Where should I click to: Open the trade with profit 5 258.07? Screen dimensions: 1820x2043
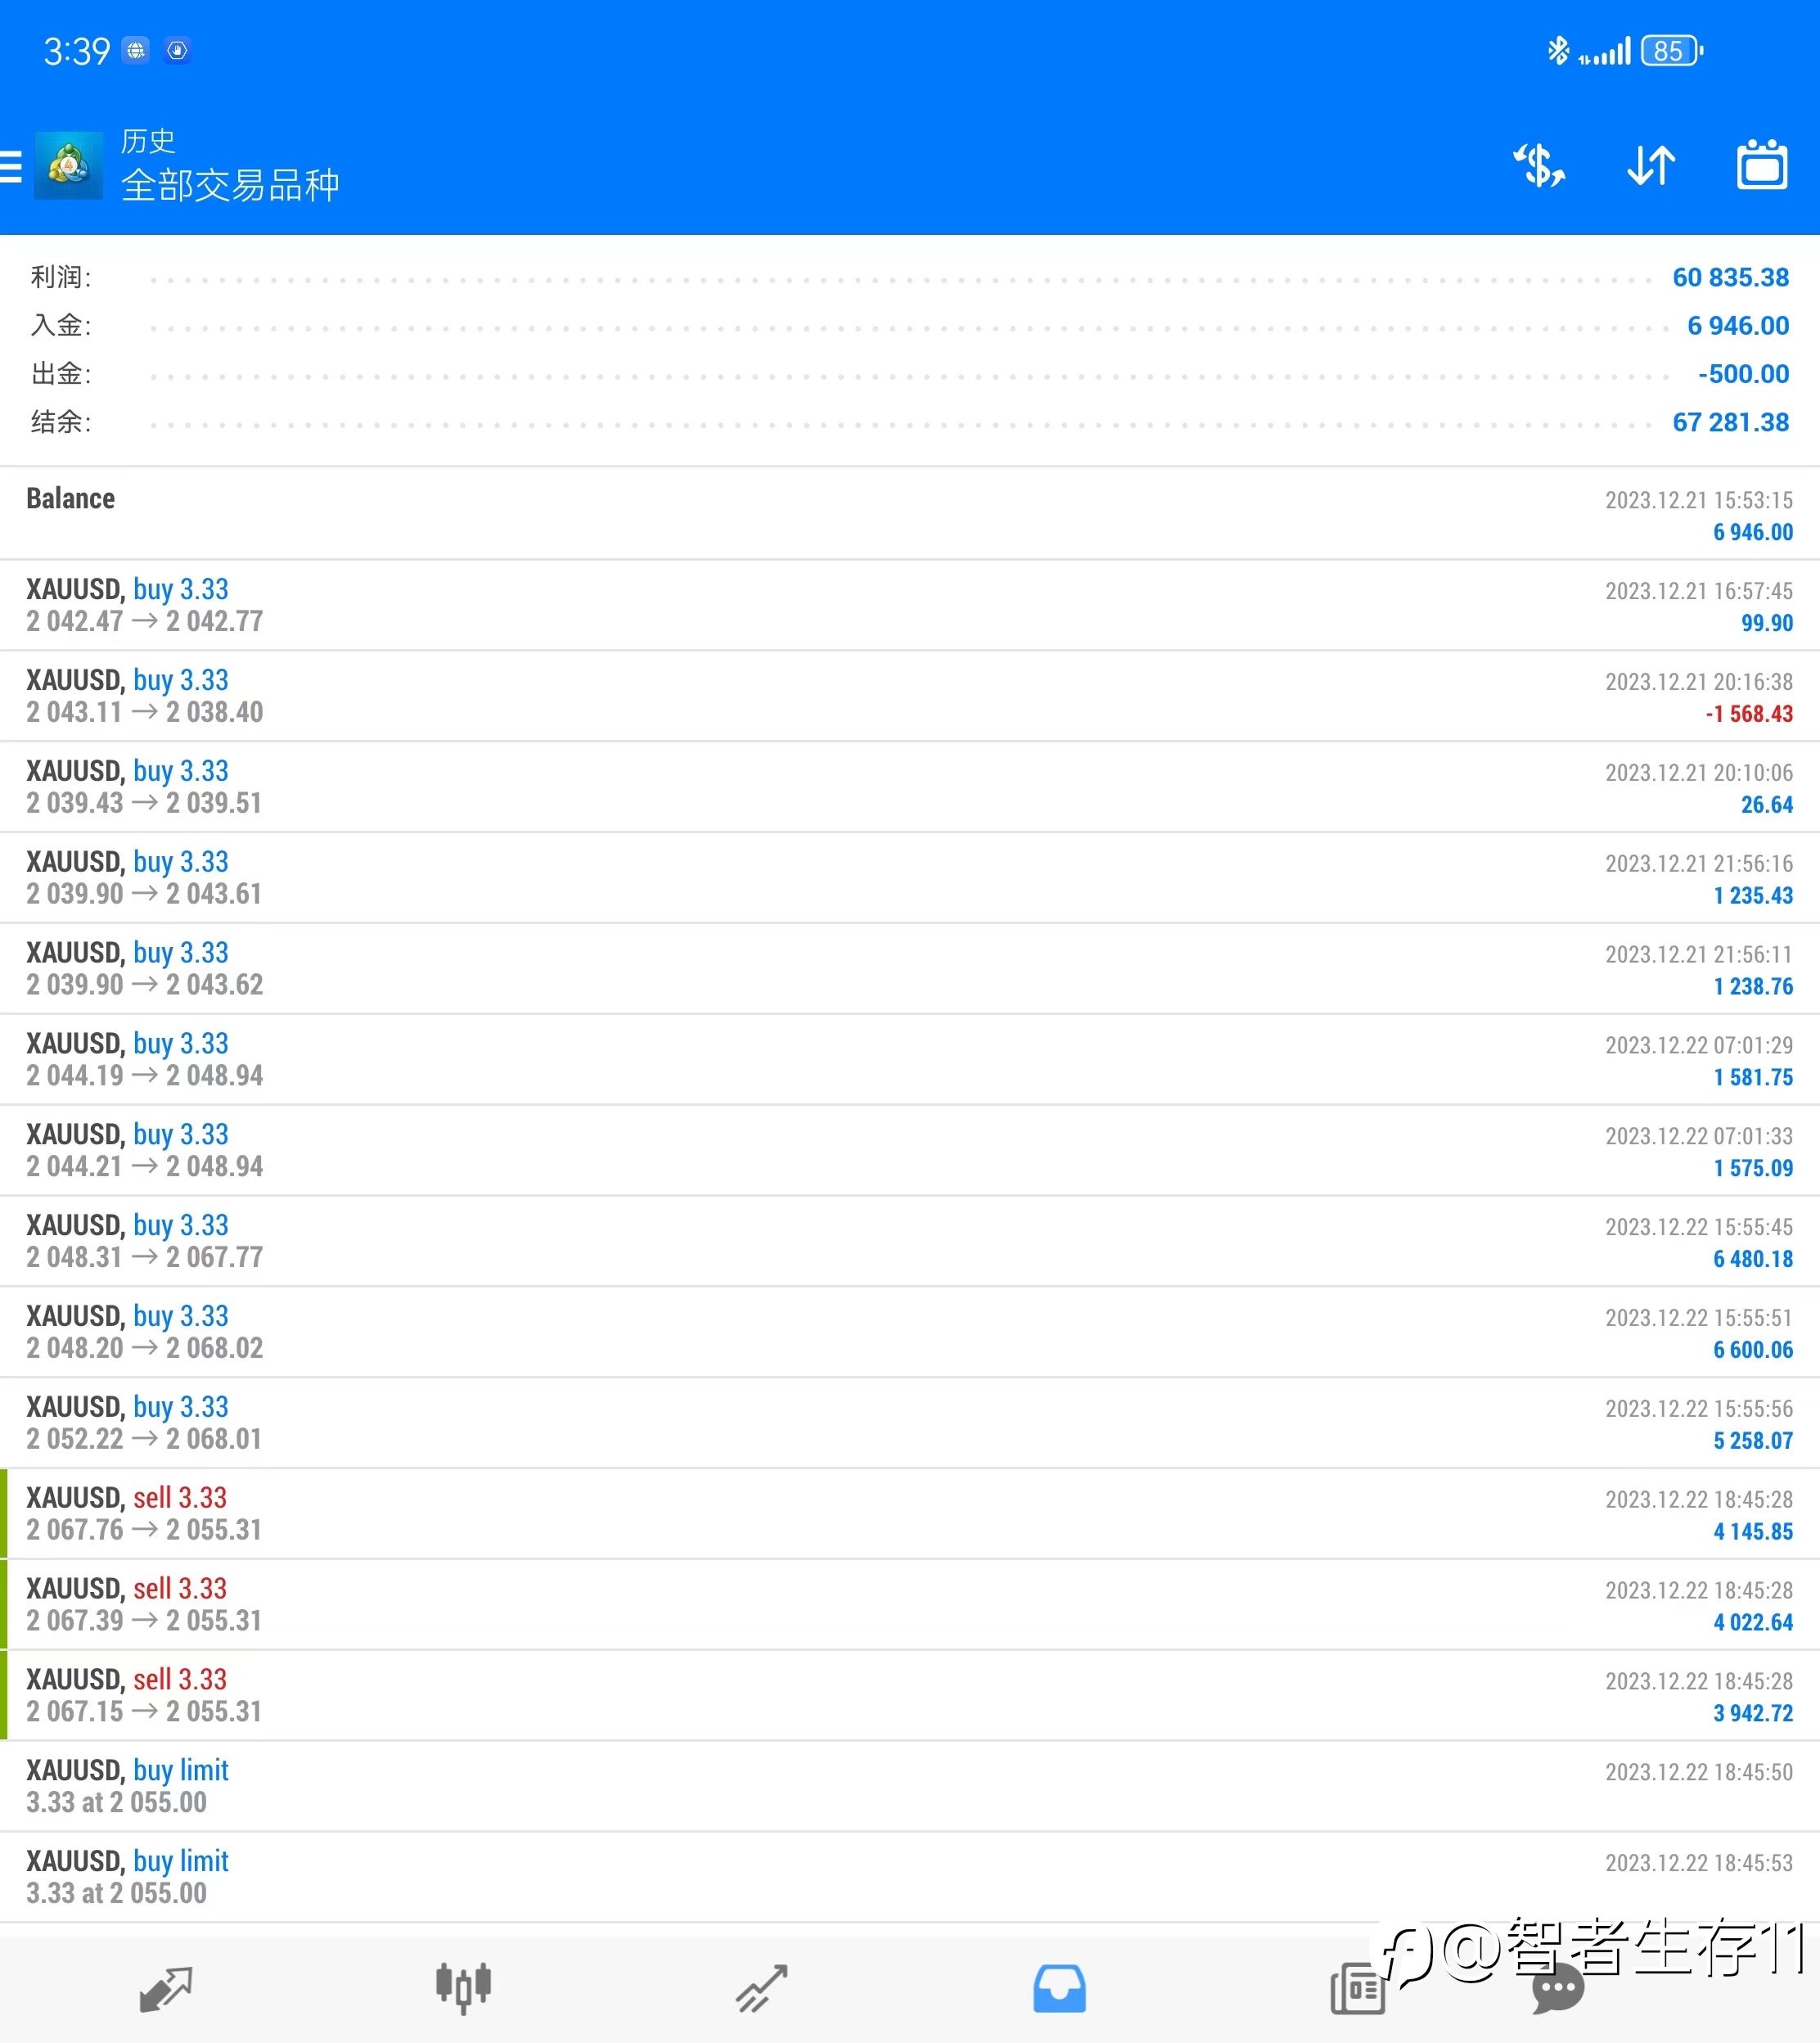910,1424
